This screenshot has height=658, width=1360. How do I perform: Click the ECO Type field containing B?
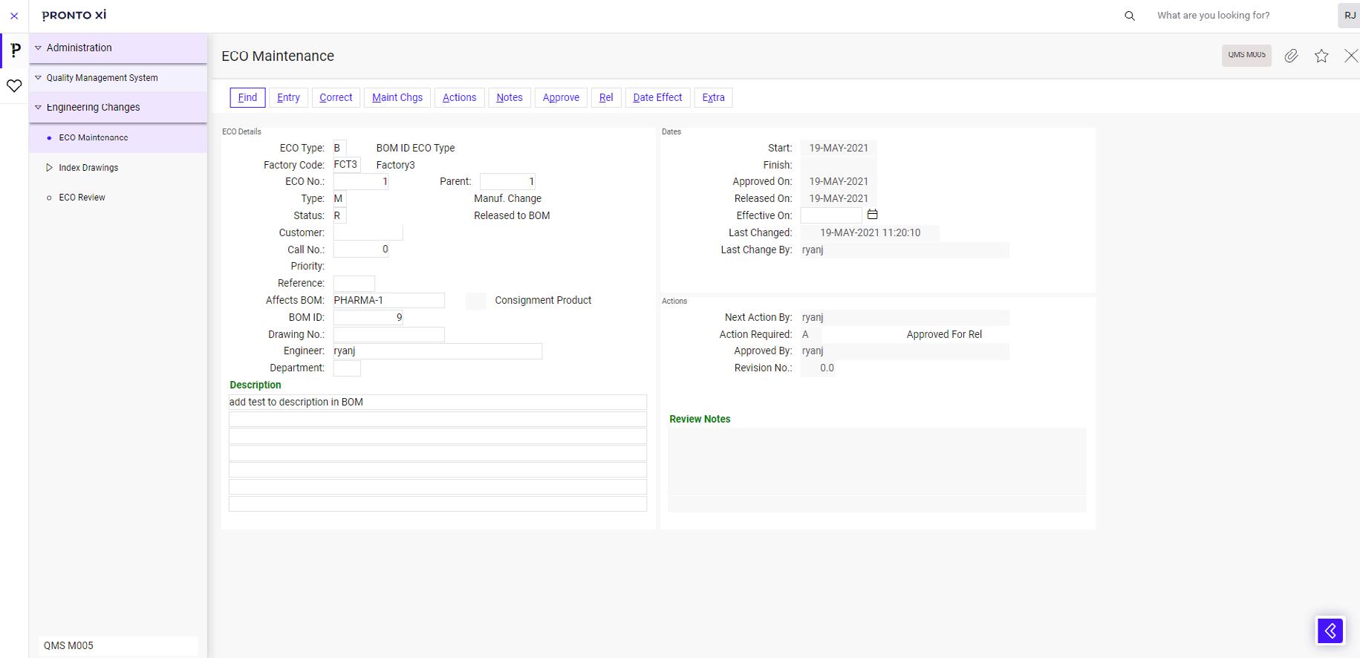(x=339, y=148)
